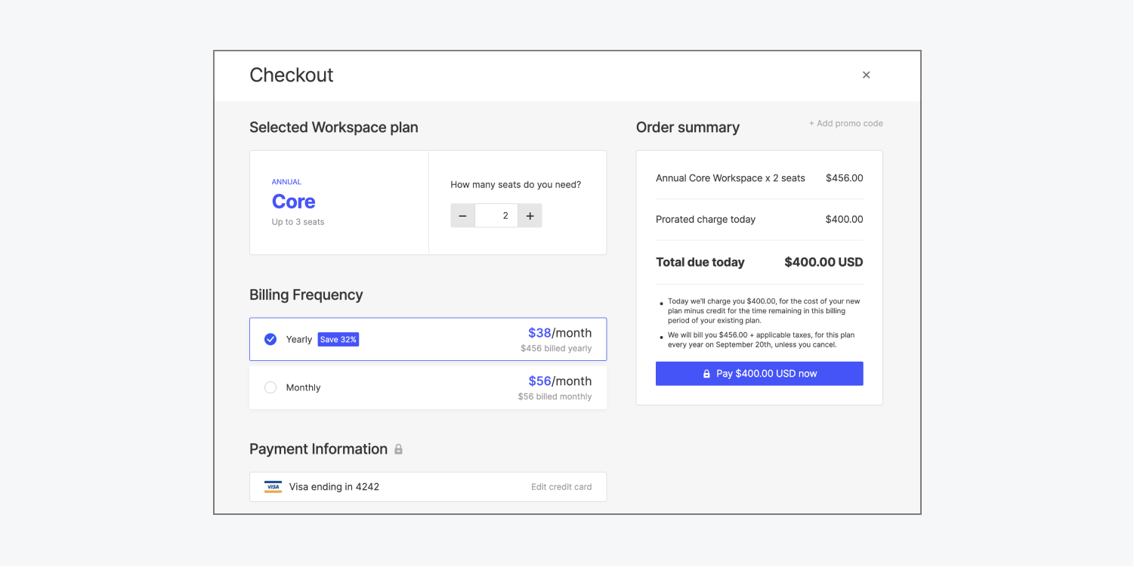Image resolution: width=1134 pixels, height=567 pixels.
Task: Click the lock icon in Pay button
Action: pos(706,374)
